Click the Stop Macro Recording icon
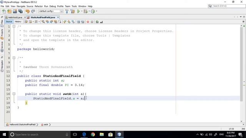Viewport: 246px width, 138px height. (x=92, y=22)
